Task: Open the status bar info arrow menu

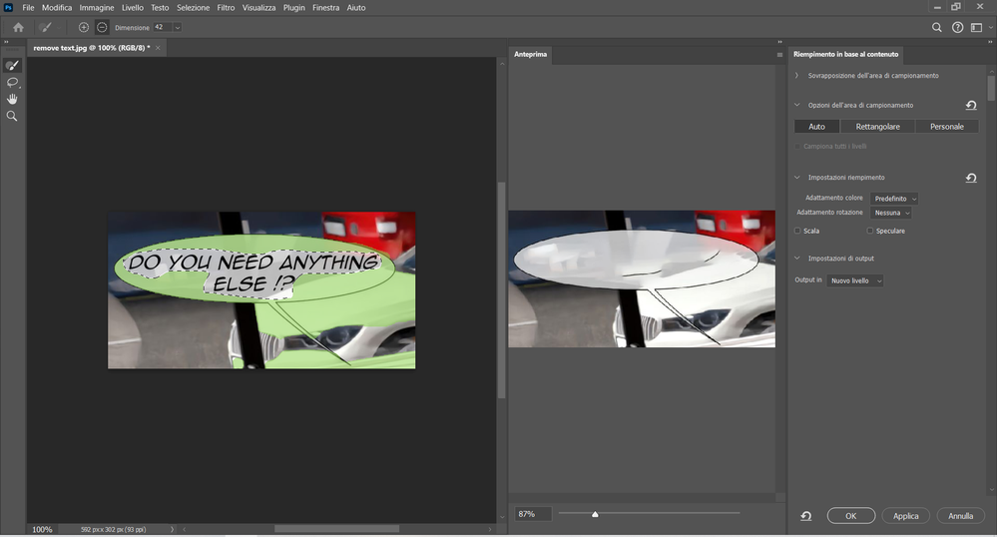Action: [x=173, y=529]
